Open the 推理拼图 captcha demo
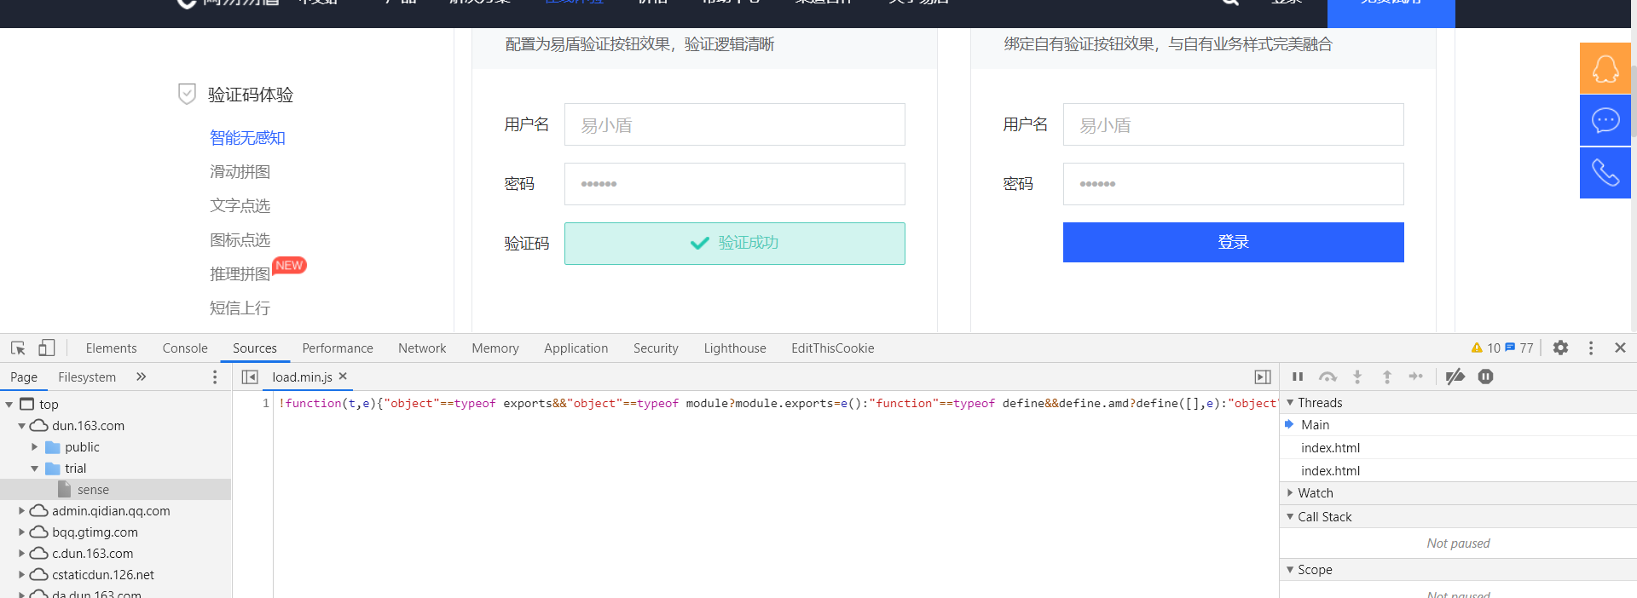 (240, 274)
